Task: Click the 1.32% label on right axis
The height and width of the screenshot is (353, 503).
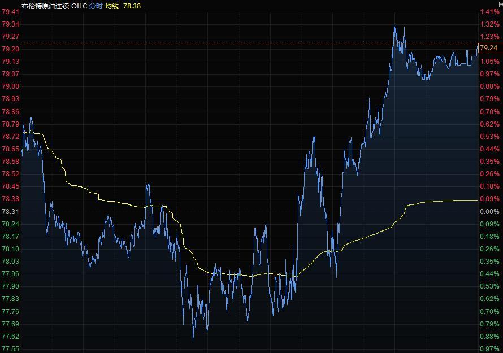Action: coord(489,24)
